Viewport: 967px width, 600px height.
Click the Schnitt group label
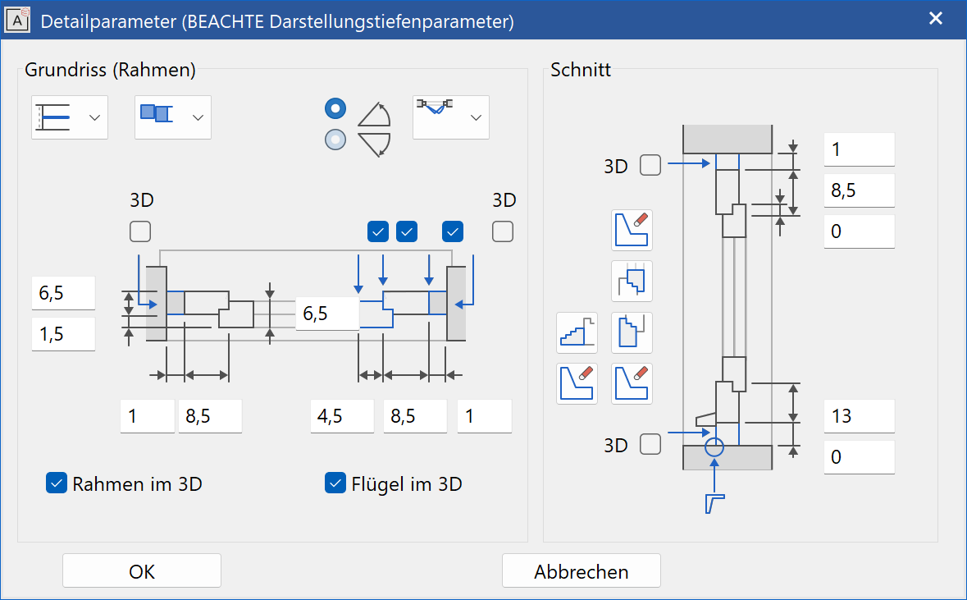coord(581,70)
